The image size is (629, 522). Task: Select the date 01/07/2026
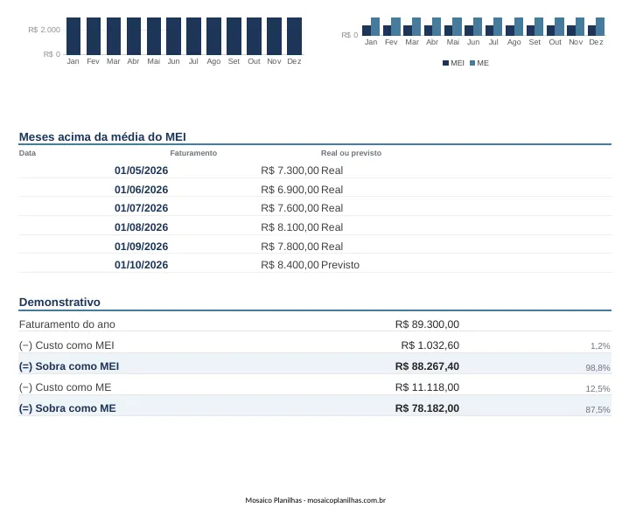pyautogui.click(x=141, y=208)
